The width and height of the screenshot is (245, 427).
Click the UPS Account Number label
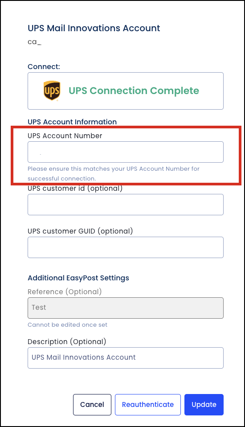coord(65,135)
